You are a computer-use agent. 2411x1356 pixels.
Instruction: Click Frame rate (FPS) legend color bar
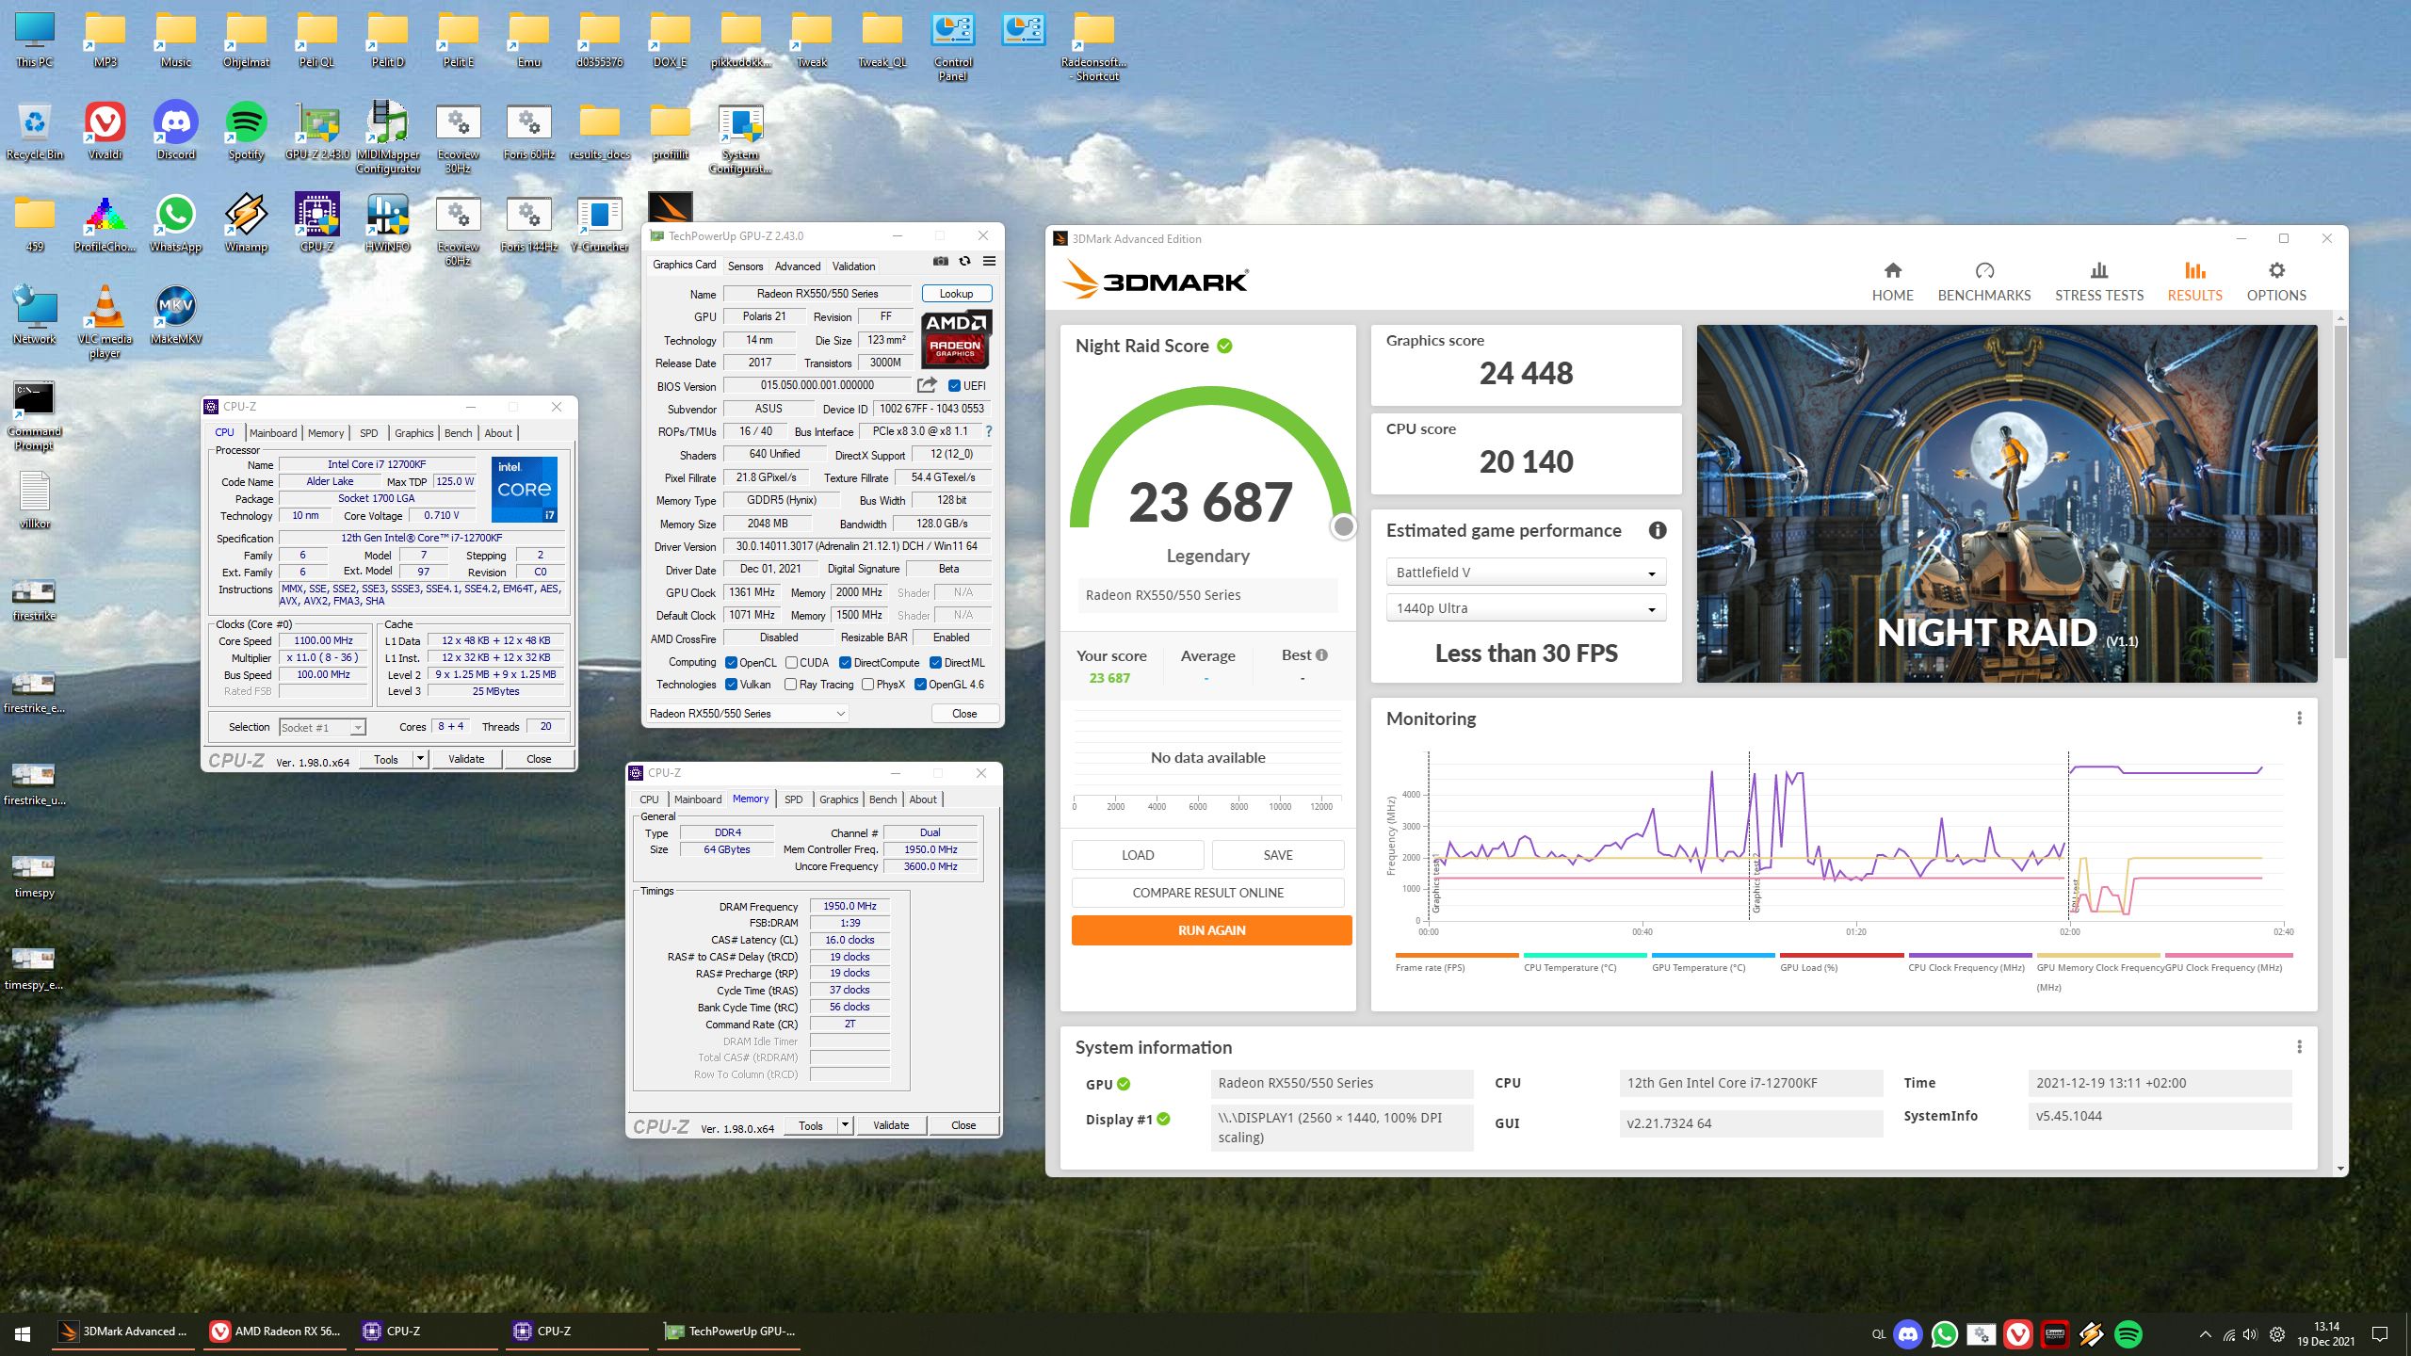1457,955
